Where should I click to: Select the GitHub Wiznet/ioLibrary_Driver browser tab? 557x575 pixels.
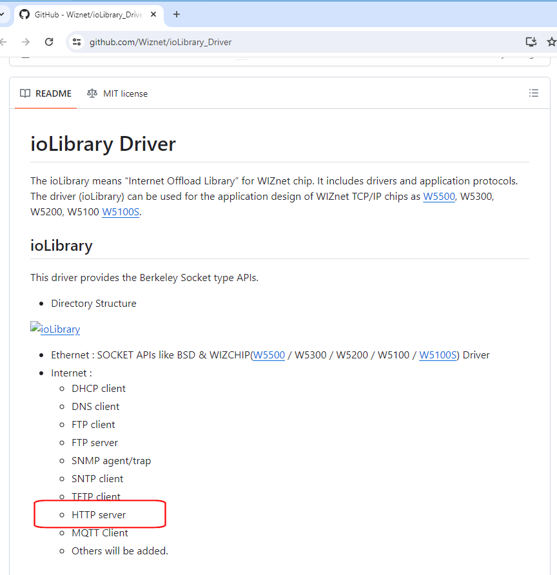tap(88, 14)
